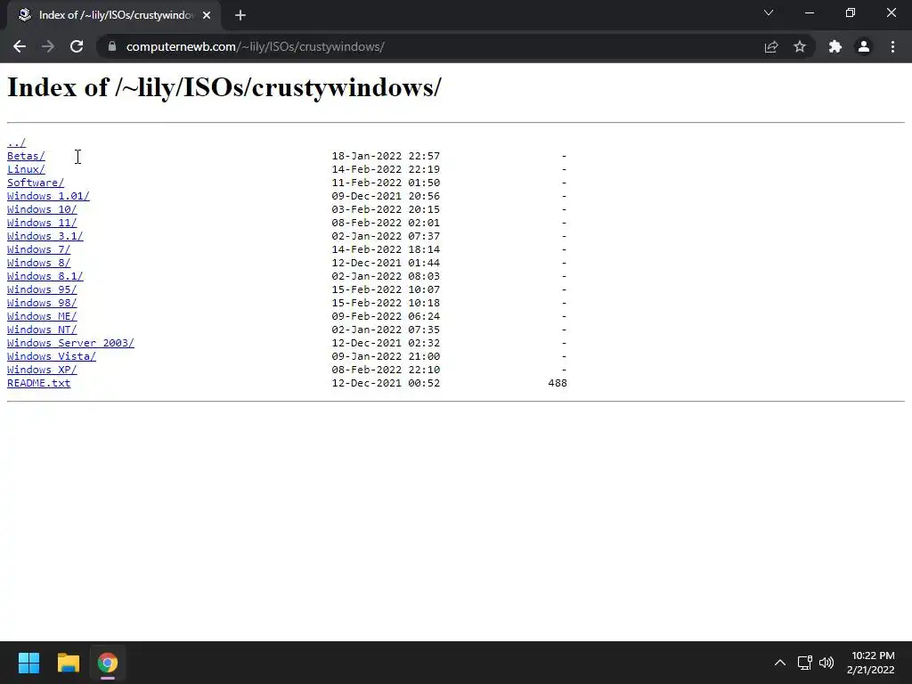Viewport: 912px width, 684px height.
Task: Open the Windows 95/ folder link
Action: pyautogui.click(x=42, y=289)
